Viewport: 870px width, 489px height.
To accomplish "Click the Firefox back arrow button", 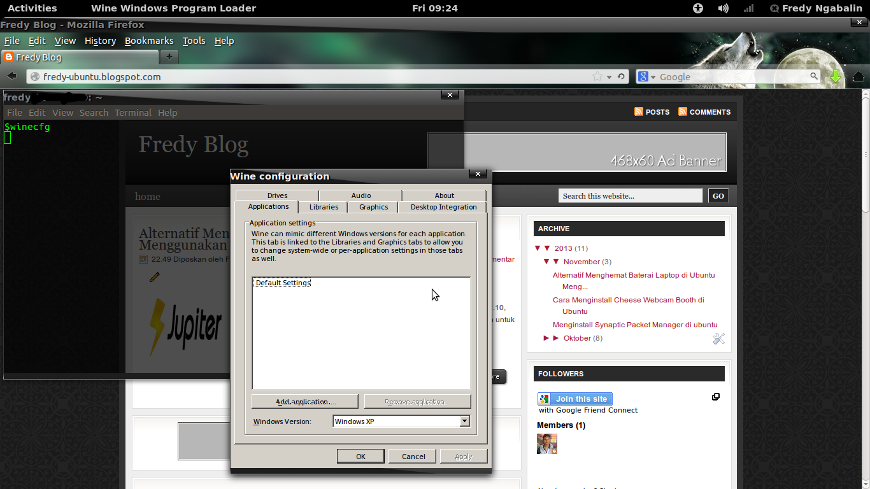I will click(11, 76).
